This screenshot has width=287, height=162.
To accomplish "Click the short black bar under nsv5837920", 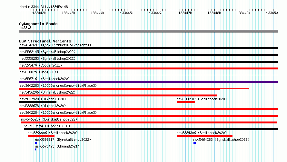I will [38, 102].
